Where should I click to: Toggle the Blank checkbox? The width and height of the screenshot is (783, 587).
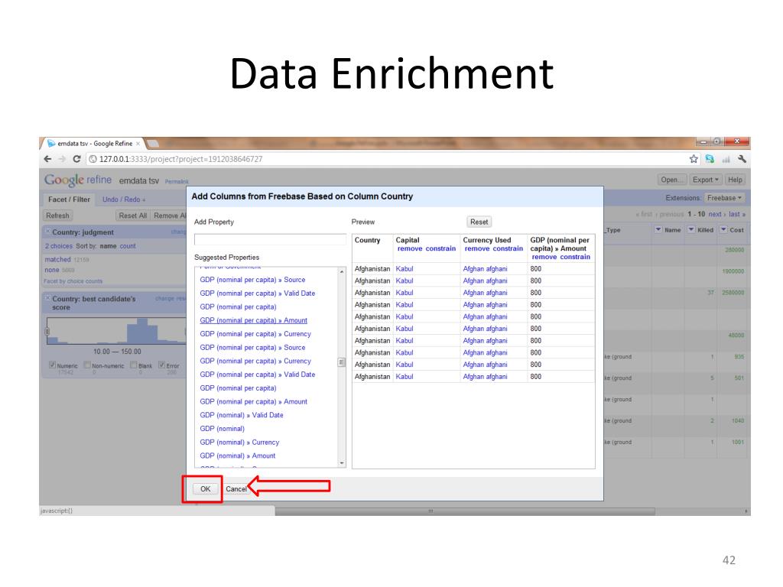pyautogui.click(x=133, y=365)
